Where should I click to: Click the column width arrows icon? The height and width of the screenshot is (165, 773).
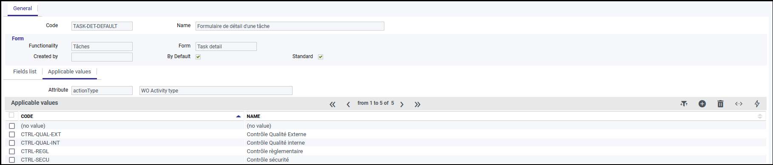point(739,104)
